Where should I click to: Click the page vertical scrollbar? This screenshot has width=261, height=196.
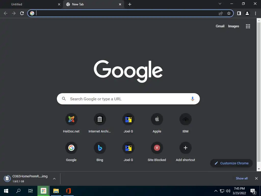(259, 92)
